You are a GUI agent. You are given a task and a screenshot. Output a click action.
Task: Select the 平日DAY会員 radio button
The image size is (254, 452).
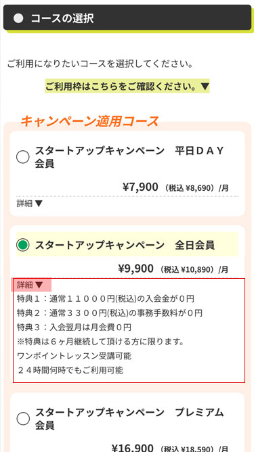[23, 157]
